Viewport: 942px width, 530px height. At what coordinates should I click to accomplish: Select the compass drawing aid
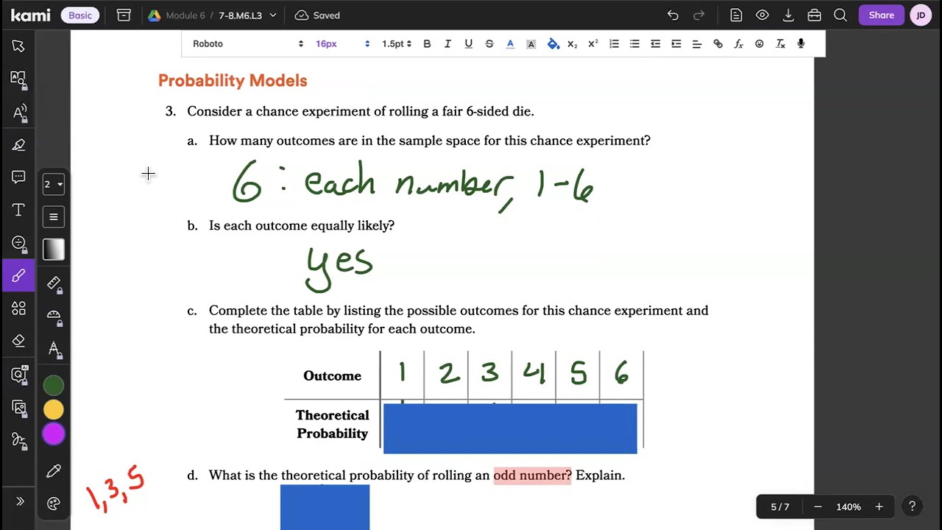click(53, 349)
